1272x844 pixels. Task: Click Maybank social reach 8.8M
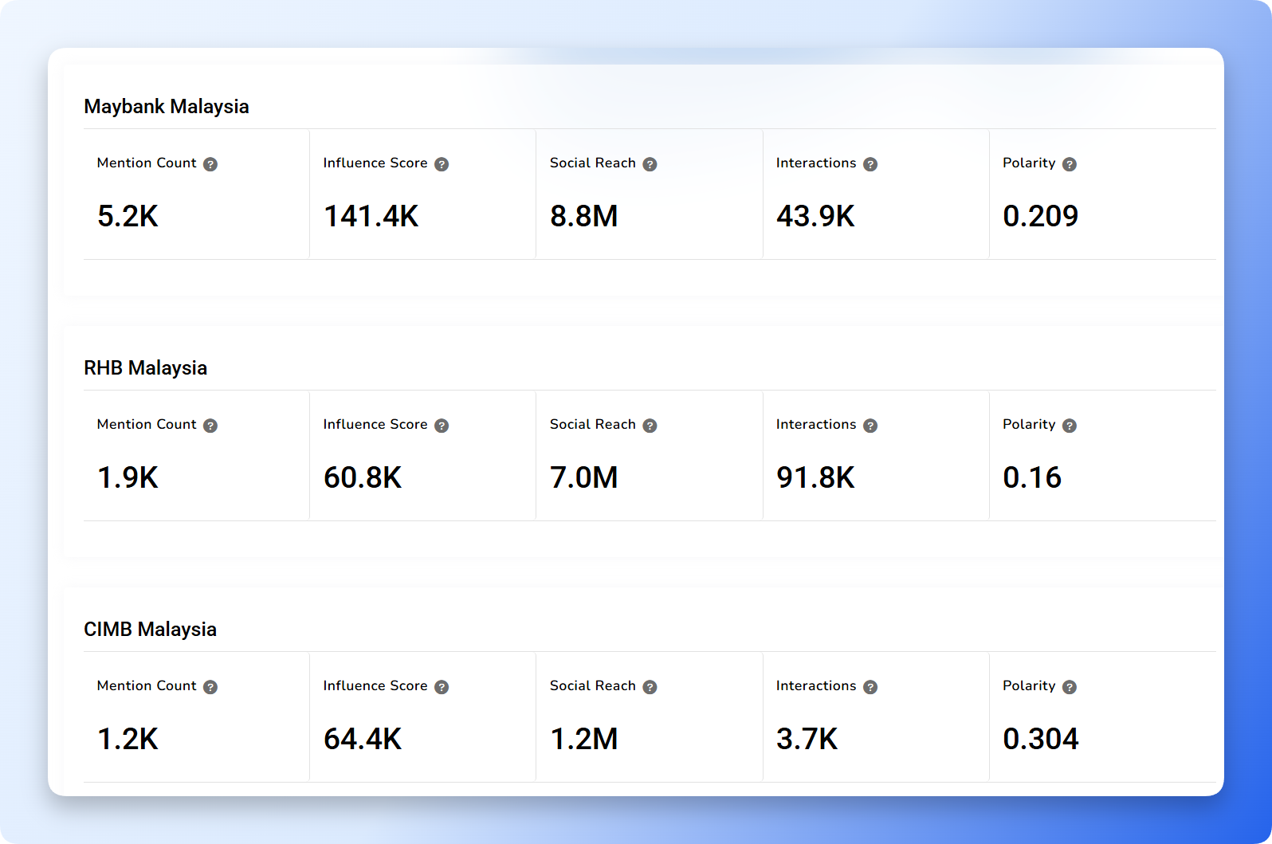coord(584,216)
